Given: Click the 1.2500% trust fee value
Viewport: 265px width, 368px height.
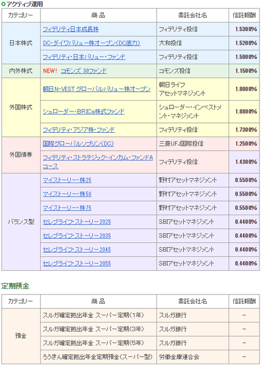Looking at the screenshot, I should pyautogui.click(x=246, y=144).
